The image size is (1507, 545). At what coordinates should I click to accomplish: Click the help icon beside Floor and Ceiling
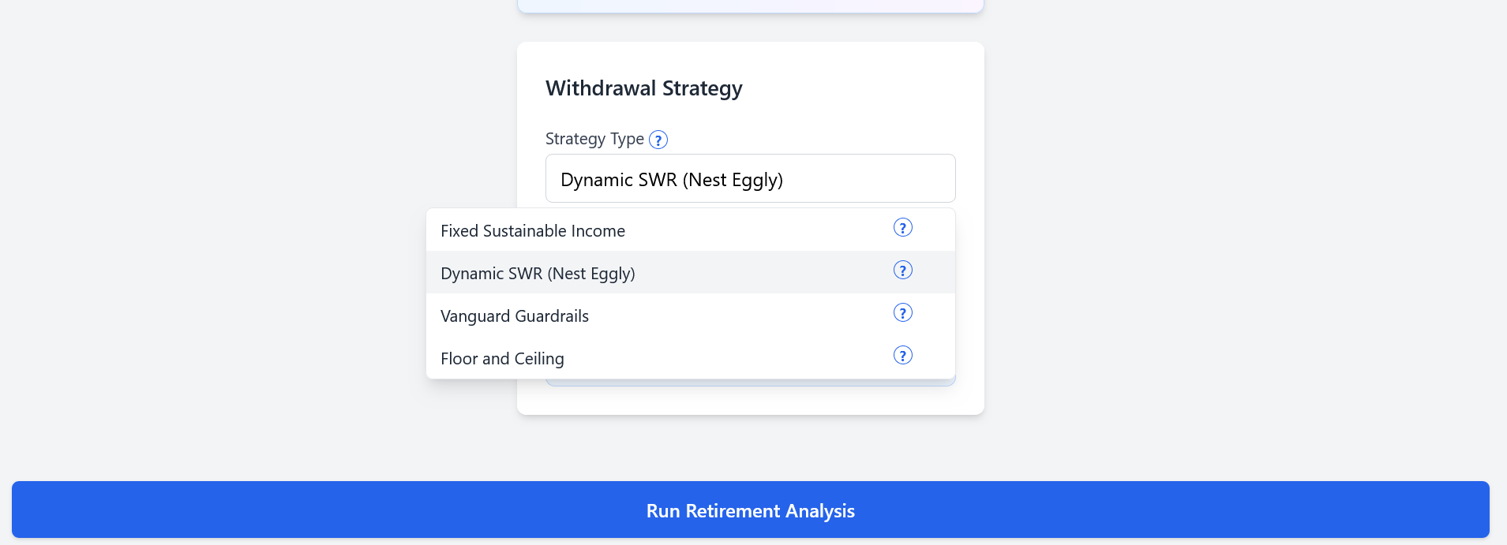(x=902, y=355)
